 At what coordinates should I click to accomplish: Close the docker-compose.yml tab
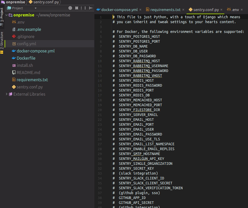pyautogui.click(x=140, y=10)
